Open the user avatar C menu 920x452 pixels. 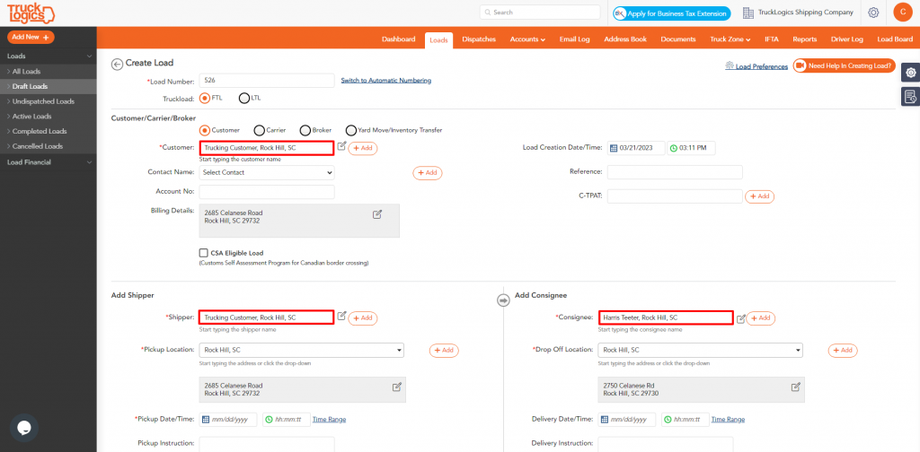click(902, 13)
